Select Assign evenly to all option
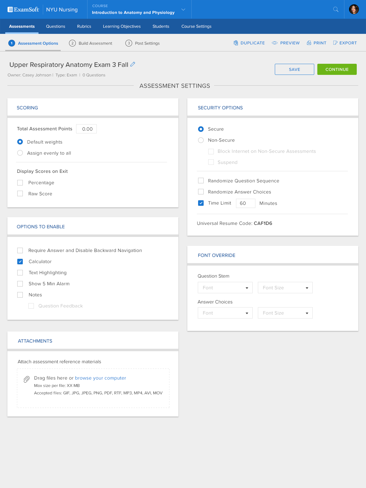This screenshot has height=488, width=366. click(x=20, y=153)
